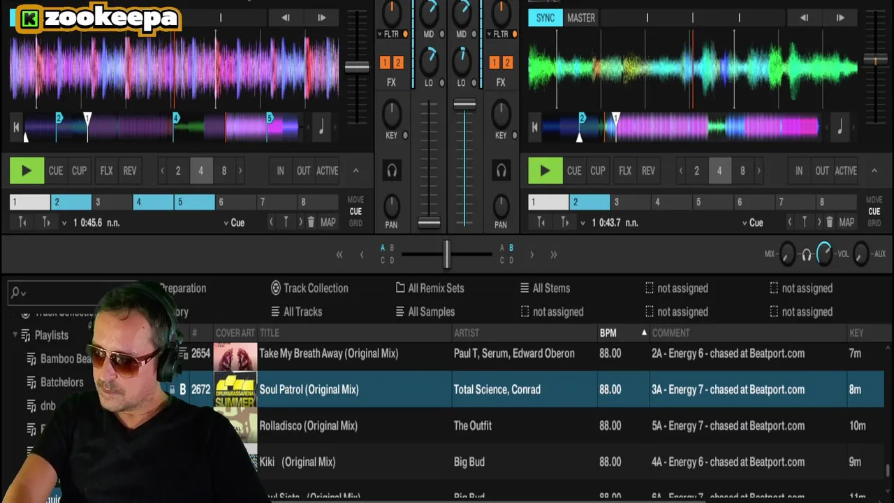
Task: Store cue marker on right deck
Action: 804,222
